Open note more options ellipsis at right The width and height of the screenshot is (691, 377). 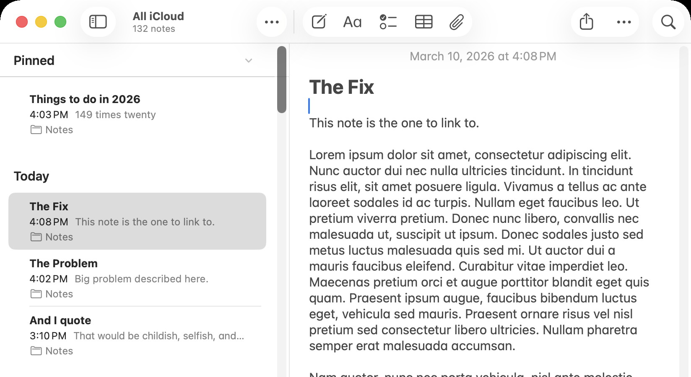pyautogui.click(x=623, y=22)
